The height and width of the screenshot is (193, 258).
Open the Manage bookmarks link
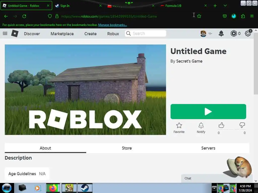[x=113, y=25]
